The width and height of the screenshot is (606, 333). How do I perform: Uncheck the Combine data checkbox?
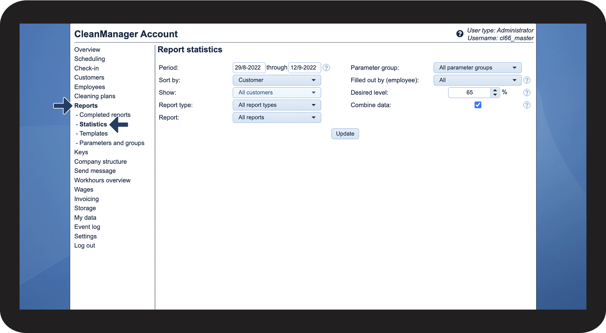(x=478, y=105)
